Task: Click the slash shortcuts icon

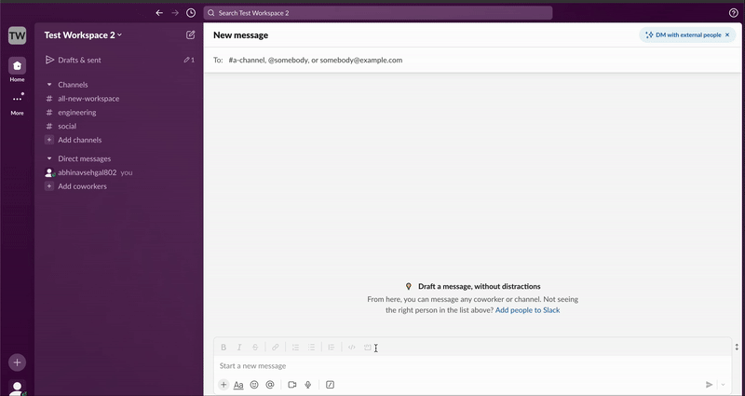Action: pos(331,385)
